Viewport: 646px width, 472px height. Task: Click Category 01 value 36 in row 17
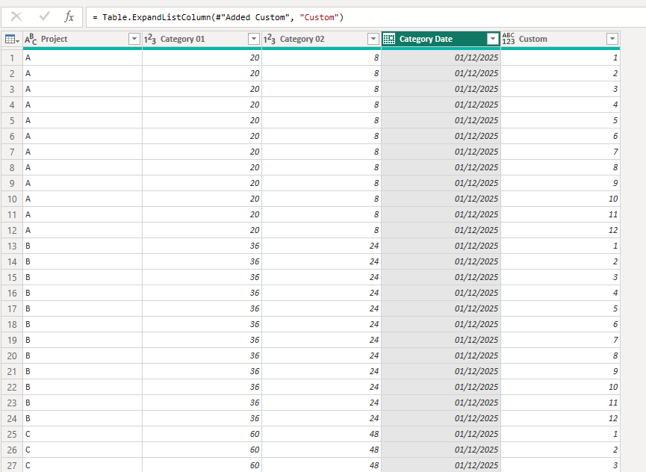tap(202, 309)
